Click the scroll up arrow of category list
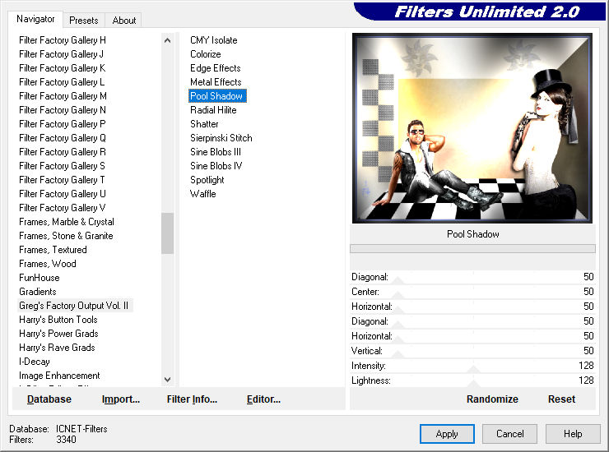Screen dimensions: 609x452 [167, 40]
